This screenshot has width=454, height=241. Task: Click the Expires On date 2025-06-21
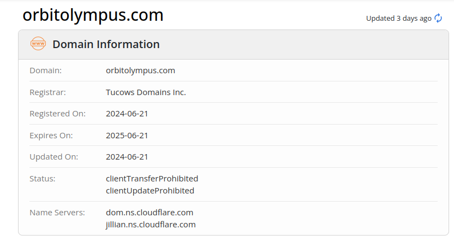pos(127,136)
